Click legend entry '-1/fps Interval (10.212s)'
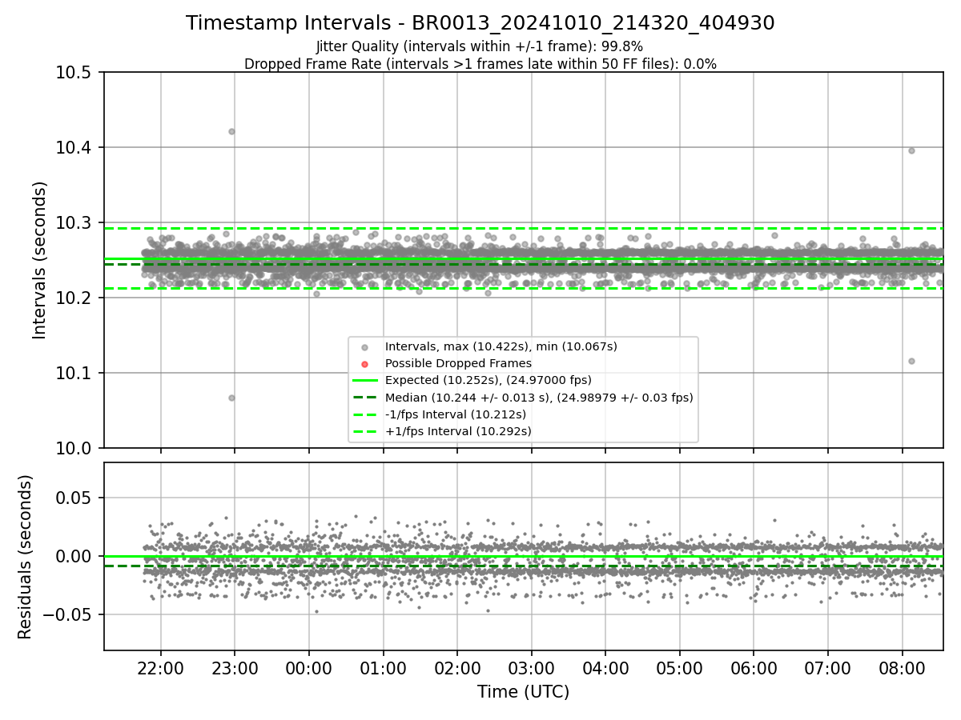The height and width of the screenshot is (720, 961). coord(456,414)
